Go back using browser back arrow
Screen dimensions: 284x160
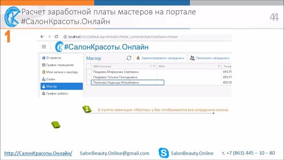(42, 36)
